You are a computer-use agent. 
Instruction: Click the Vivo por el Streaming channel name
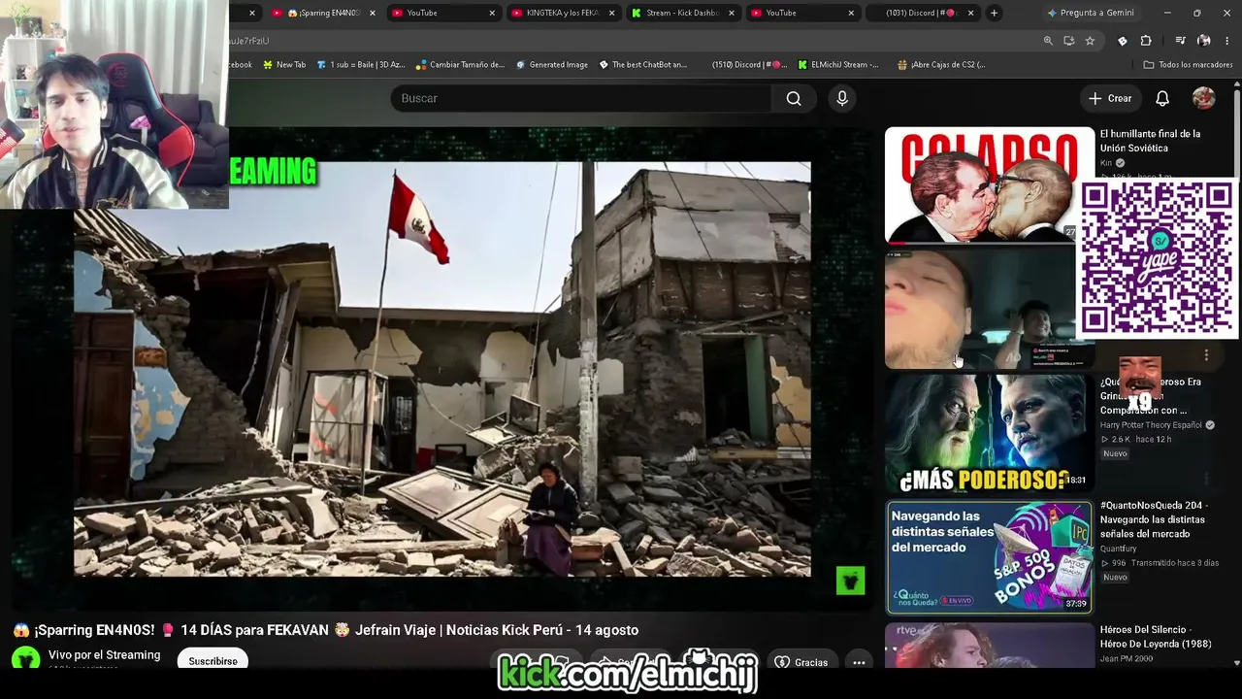point(104,655)
